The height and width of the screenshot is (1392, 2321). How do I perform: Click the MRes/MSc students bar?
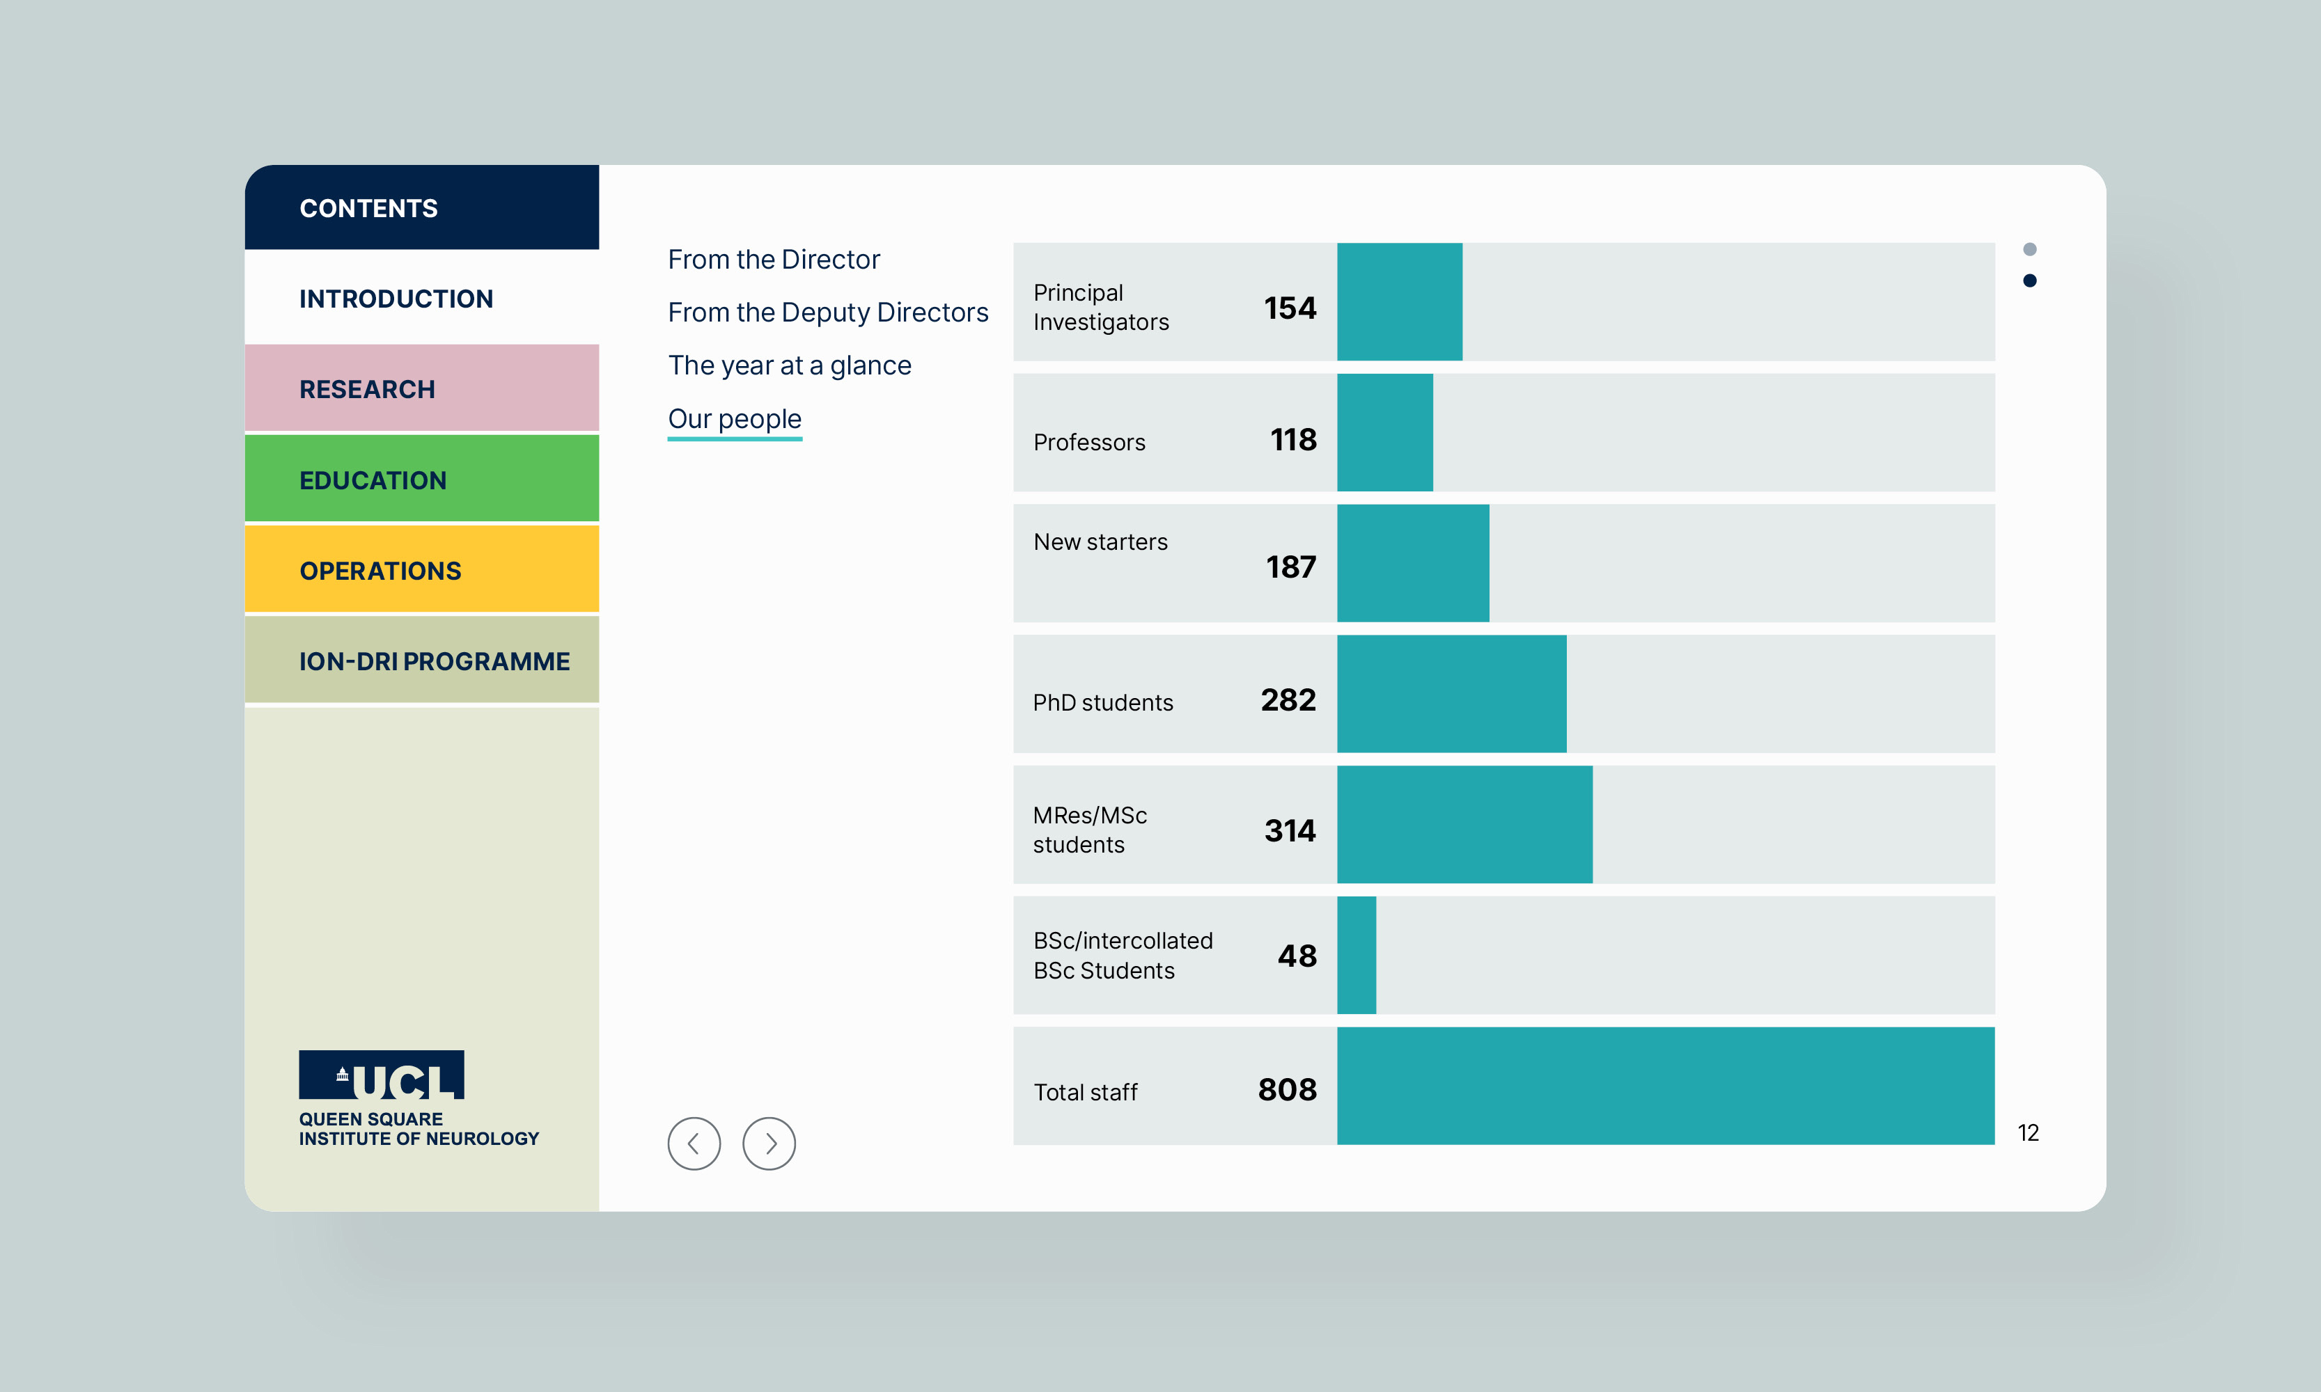pyautogui.click(x=1464, y=825)
